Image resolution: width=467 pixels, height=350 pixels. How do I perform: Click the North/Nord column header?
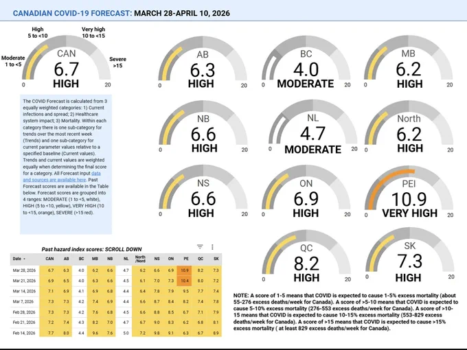point(140,259)
